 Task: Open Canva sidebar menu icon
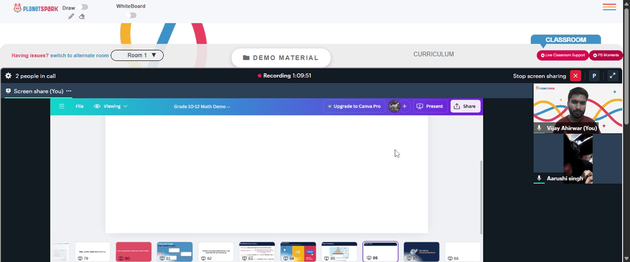tap(62, 106)
